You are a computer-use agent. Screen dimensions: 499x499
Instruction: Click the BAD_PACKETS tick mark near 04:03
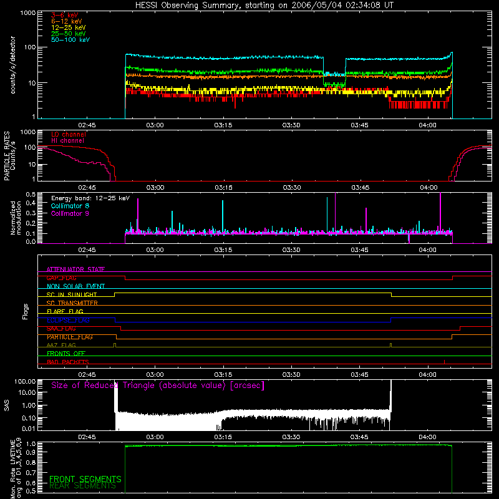point(444,362)
